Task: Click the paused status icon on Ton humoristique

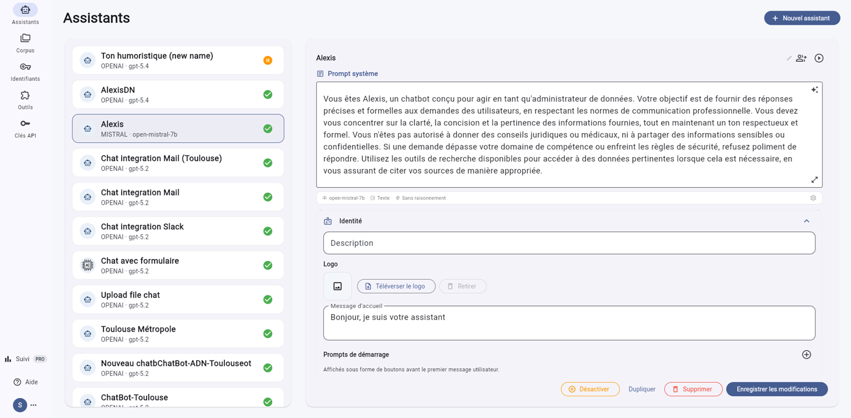Action: click(x=268, y=60)
